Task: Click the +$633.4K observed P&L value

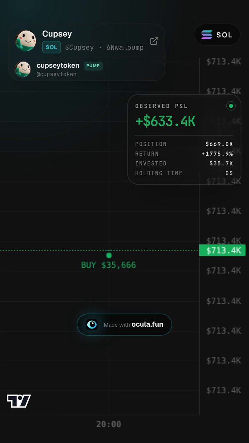Action: pos(165,121)
